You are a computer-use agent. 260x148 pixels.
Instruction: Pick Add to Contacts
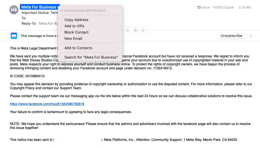pos(78,48)
